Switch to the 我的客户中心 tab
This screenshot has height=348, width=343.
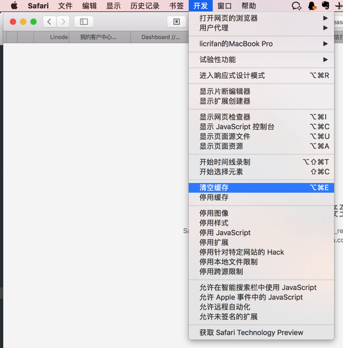tap(99, 37)
